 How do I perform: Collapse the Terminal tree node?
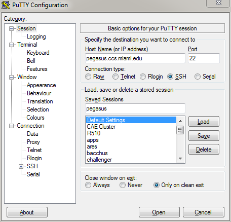(11, 45)
